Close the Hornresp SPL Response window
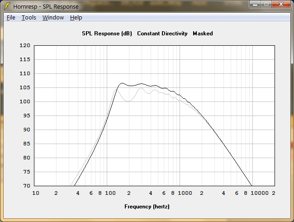This screenshot has height=222, width=294. tap(281, 5)
